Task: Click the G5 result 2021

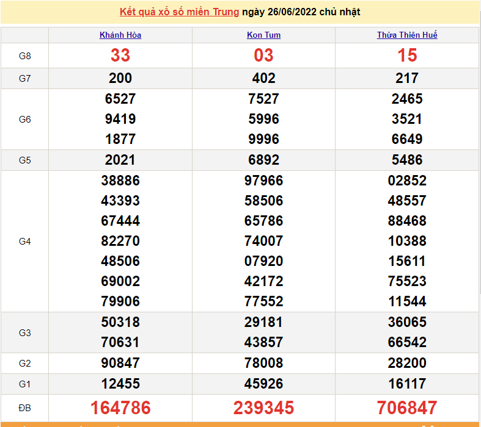Action: (120, 160)
